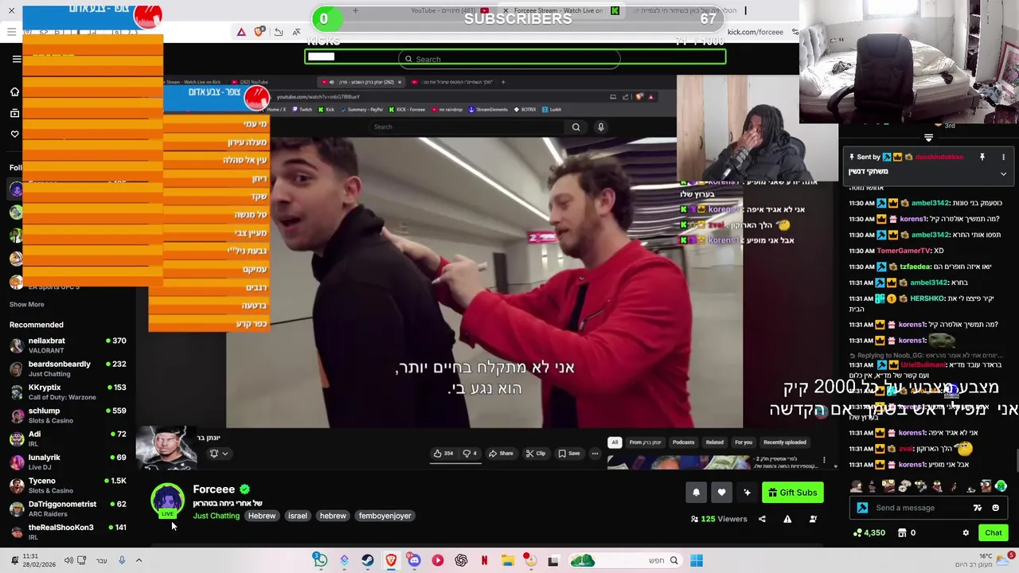This screenshot has width=1019, height=573.
Task: Select the For you filter chip
Action: click(x=744, y=442)
